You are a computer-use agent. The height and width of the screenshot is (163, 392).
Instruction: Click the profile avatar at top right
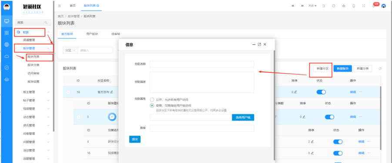pos(383,6)
